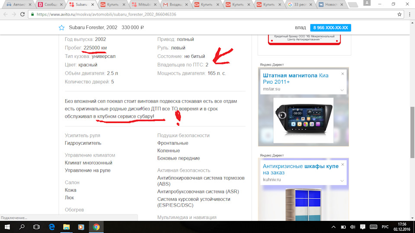Image resolution: width=415 pixels, height=233 pixels.
Task: Click Гидроусилитель feature text
Action: pyautogui.click(x=83, y=143)
